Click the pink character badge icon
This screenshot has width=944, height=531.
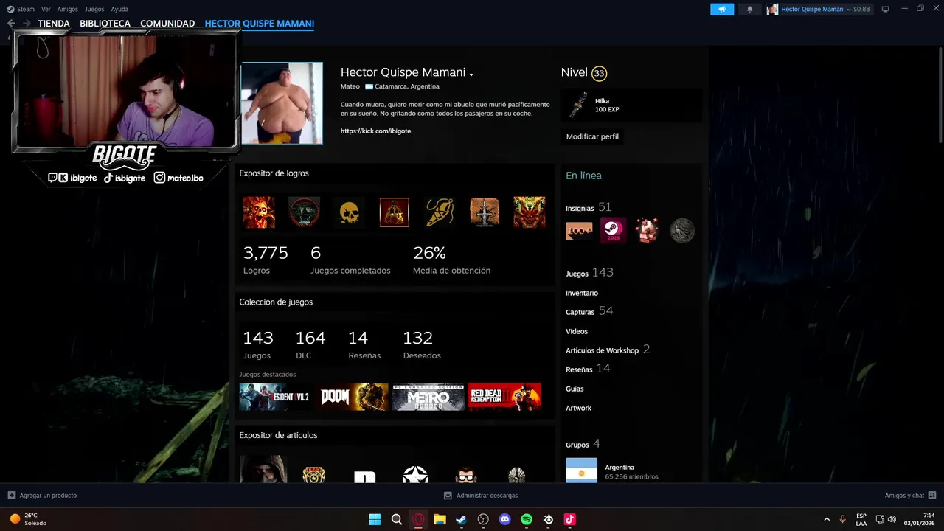coord(648,231)
